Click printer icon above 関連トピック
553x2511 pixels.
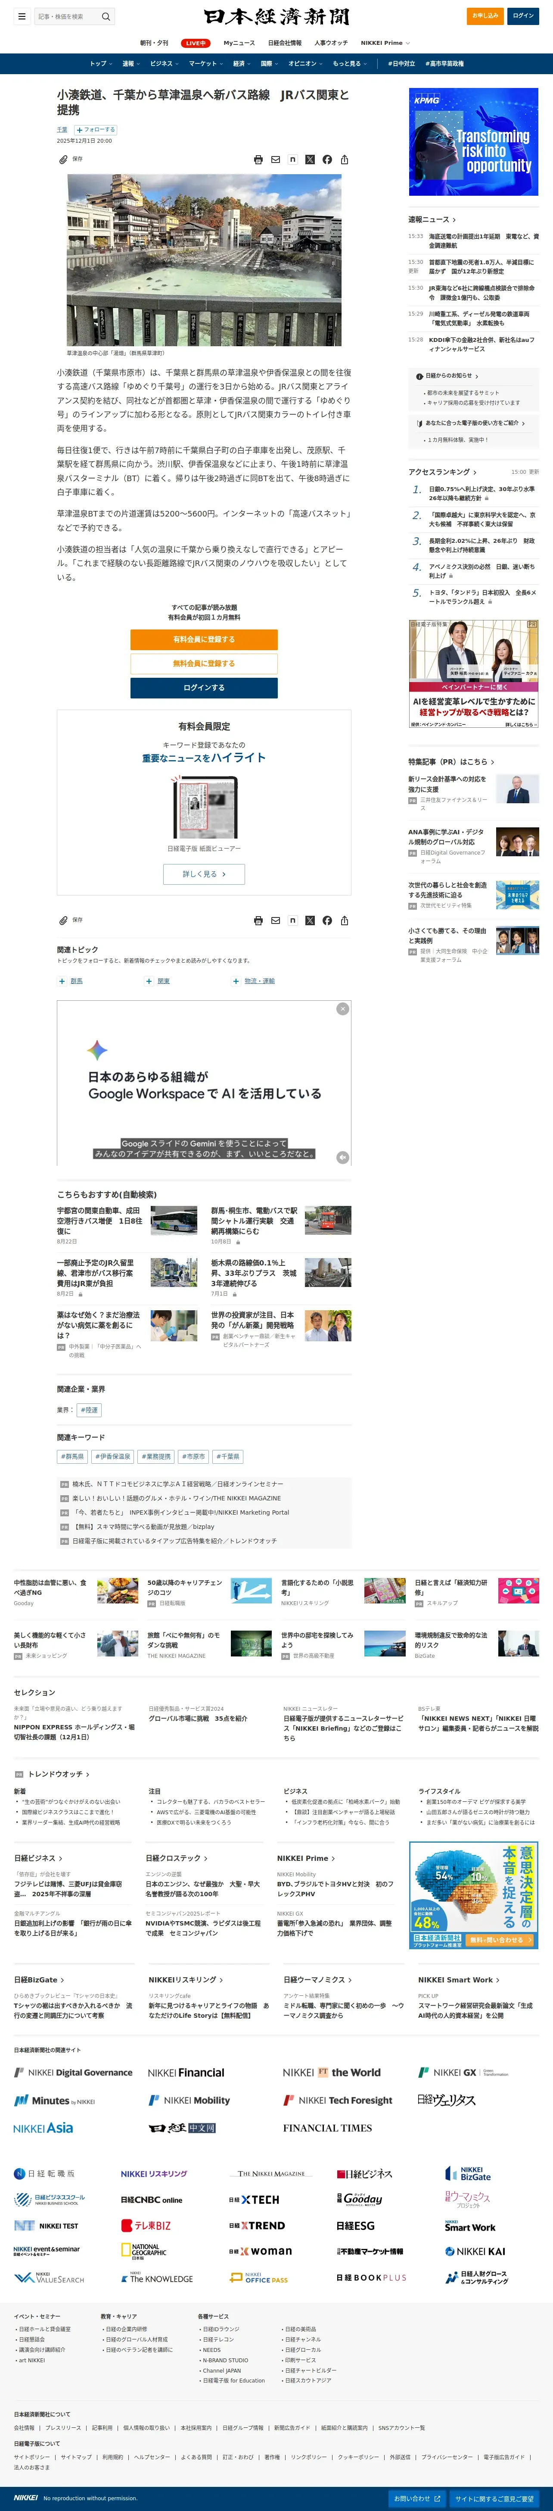pyautogui.click(x=258, y=920)
